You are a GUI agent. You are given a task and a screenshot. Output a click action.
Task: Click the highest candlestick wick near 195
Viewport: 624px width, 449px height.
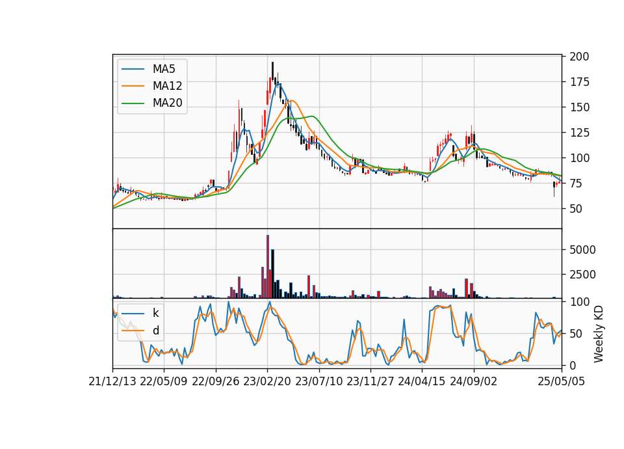(x=272, y=70)
